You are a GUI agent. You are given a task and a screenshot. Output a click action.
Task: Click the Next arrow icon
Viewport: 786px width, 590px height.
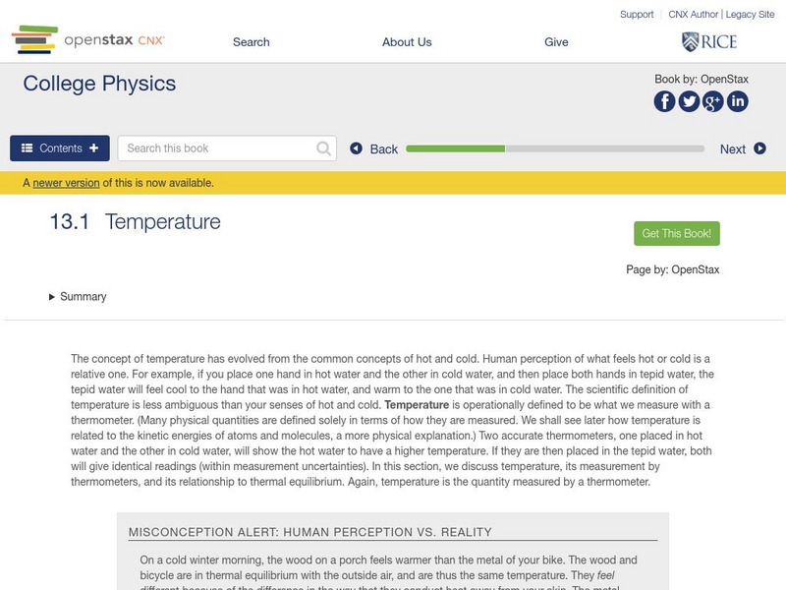click(x=759, y=148)
